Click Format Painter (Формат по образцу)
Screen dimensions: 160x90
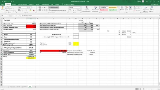[10, 11]
